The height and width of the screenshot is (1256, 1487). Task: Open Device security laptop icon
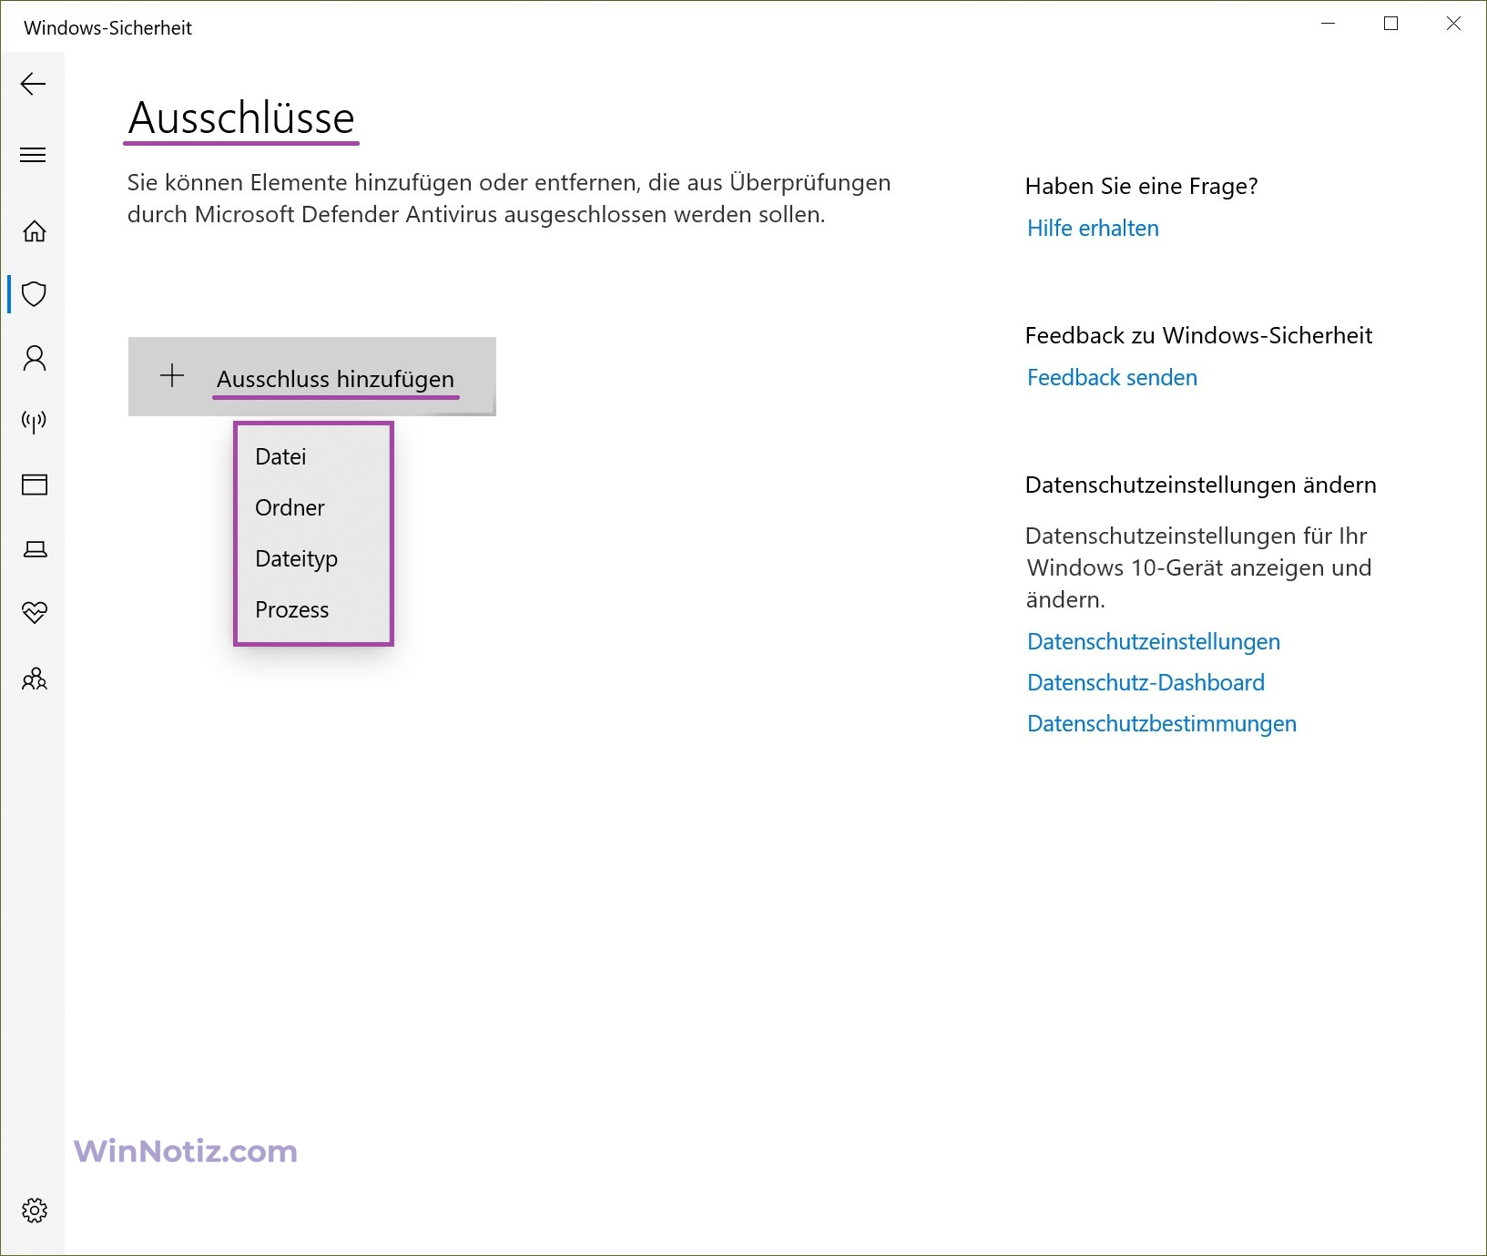(35, 549)
